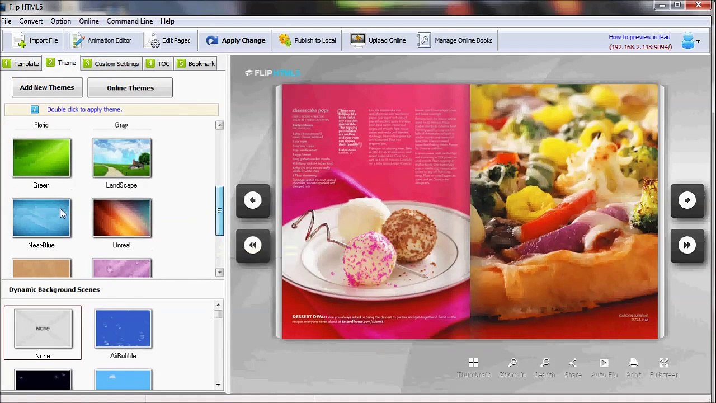Click the Add New Themes button
Screen dimensions: 716x403
(x=47, y=87)
